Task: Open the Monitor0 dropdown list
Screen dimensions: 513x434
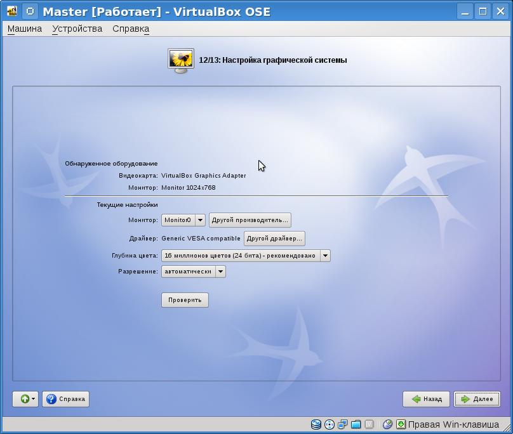Action: [x=200, y=220]
